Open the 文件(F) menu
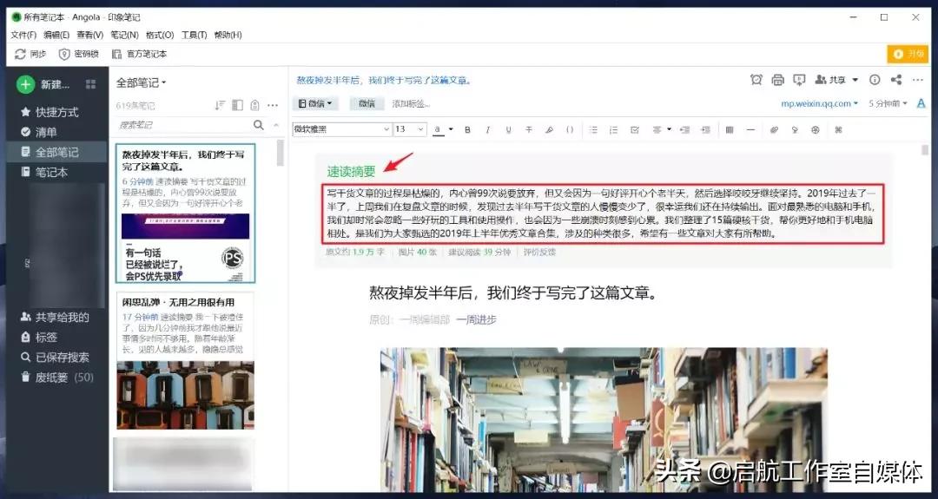 coord(24,36)
